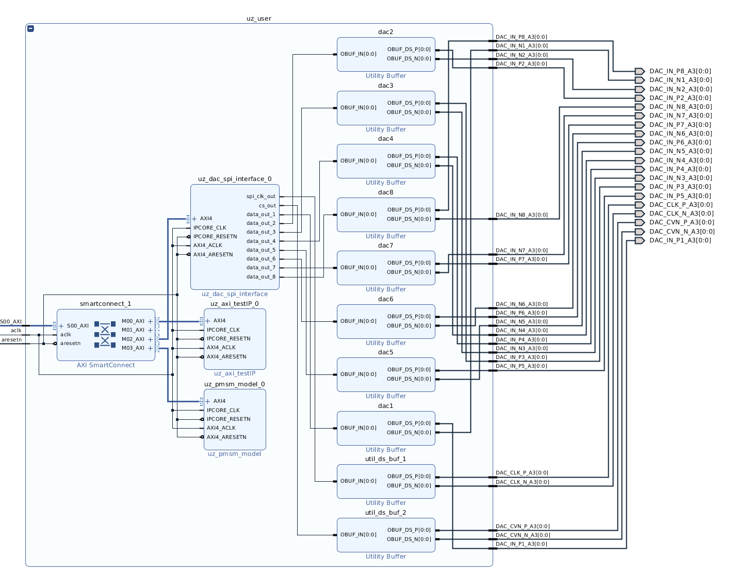Click spi_clk_out pin on DAC SPI interface

[x=261, y=197]
